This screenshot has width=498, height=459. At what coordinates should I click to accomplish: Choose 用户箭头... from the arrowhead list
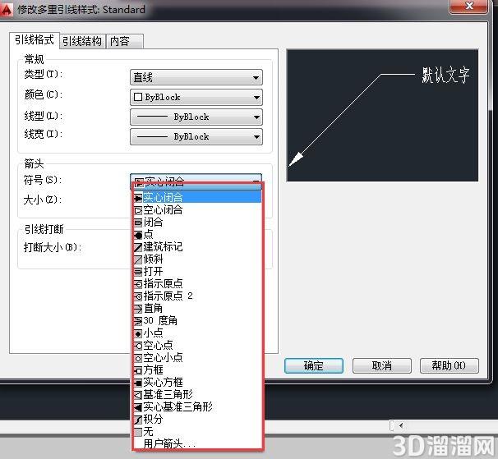169,443
